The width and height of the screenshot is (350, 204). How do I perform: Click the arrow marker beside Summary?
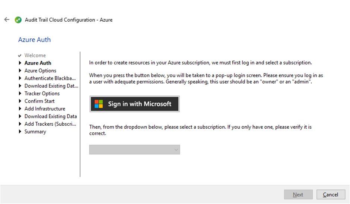click(20, 131)
